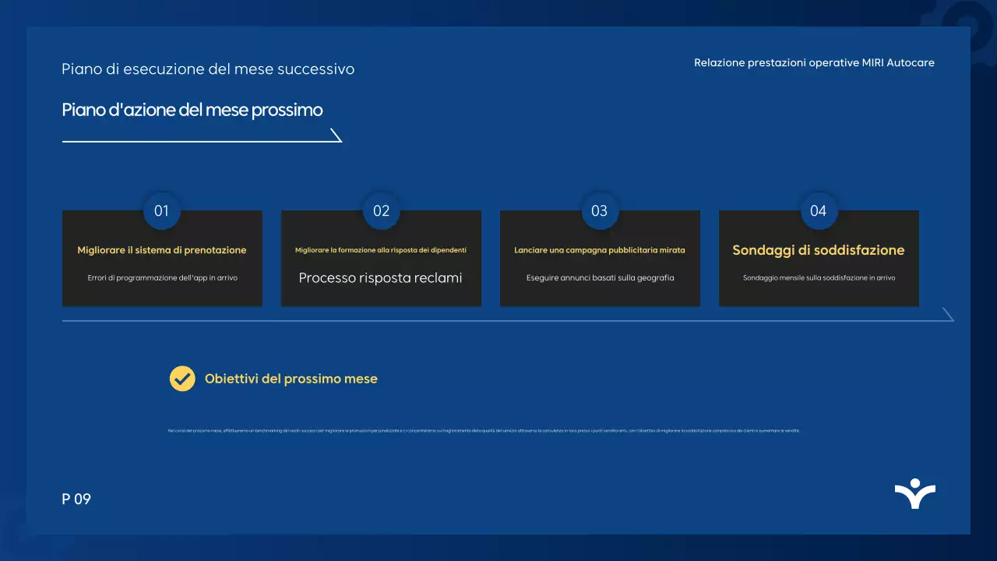Click the circular badge numbered 03

(600, 210)
